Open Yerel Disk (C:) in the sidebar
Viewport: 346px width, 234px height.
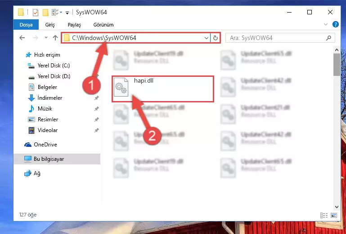click(54, 66)
